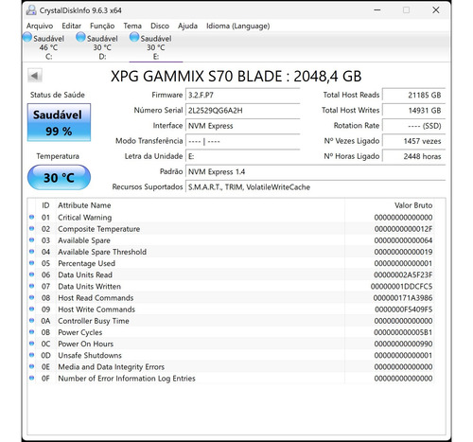Click the Recursos Suportados field
Screen dimensions: 473x442
coord(315,187)
